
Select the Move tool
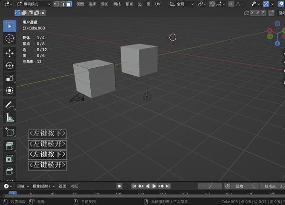[x=9, y=53]
